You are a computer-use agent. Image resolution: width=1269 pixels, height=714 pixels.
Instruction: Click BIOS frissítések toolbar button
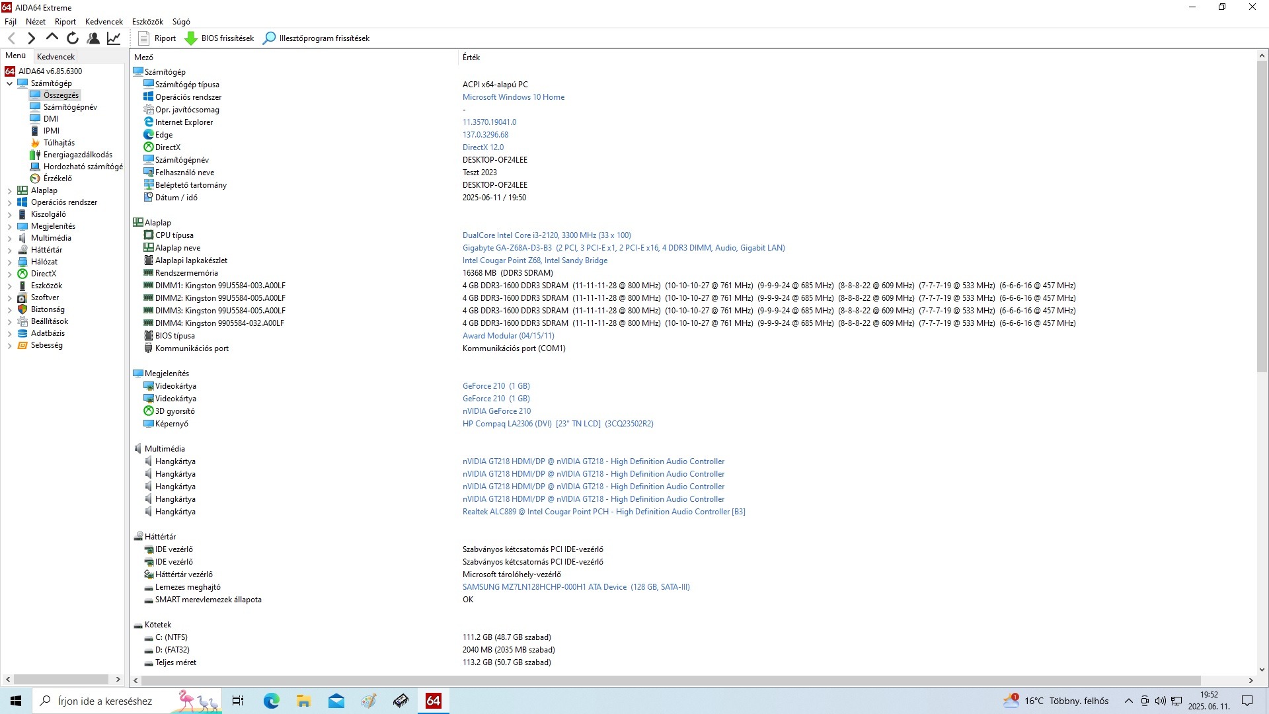pyautogui.click(x=219, y=38)
